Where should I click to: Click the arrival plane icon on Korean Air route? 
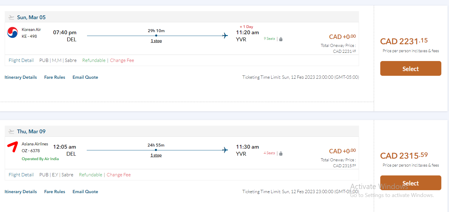pos(225,36)
